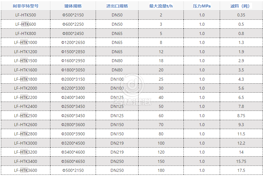Select the filter media value 8.75

241,116
